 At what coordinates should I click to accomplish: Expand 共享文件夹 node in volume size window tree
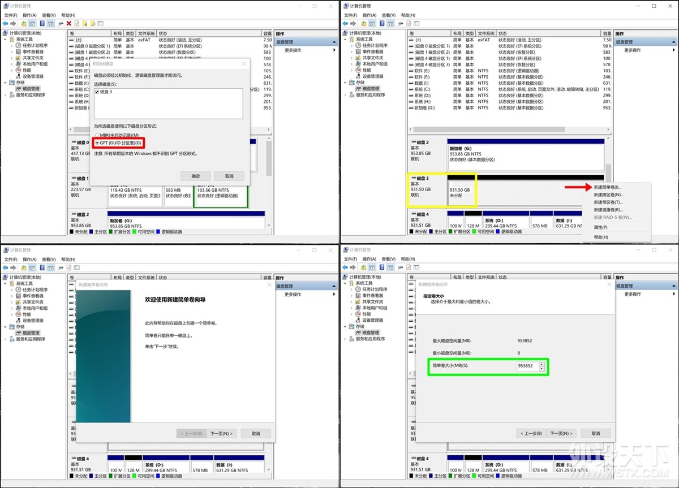[351, 302]
